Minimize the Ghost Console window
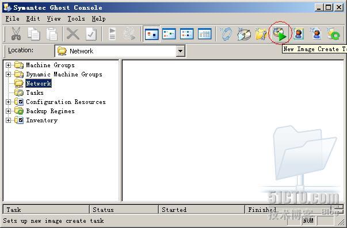This screenshot has height=228, width=347. [319, 7]
